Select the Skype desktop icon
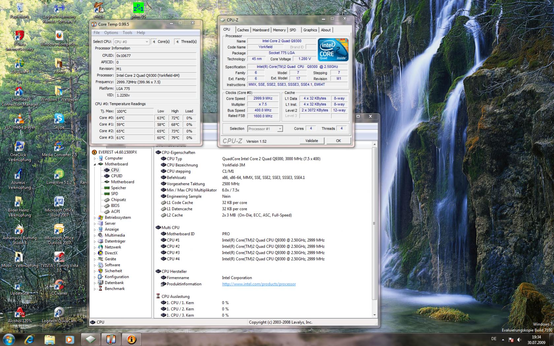The image size is (554, 346). [59, 121]
